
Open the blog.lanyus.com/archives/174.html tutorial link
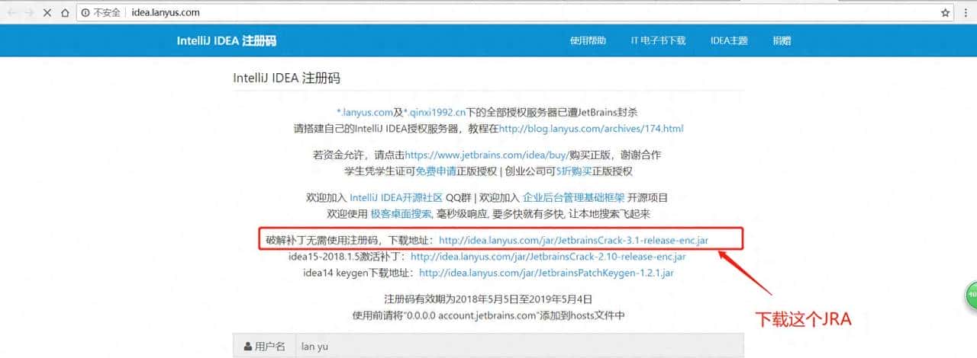(x=591, y=129)
